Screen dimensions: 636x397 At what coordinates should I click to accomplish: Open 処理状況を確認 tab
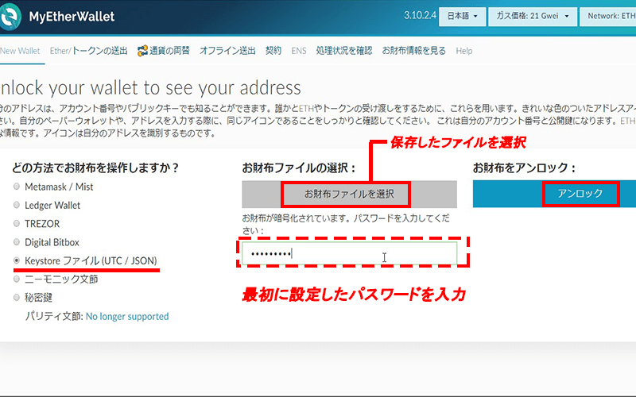coord(344,51)
